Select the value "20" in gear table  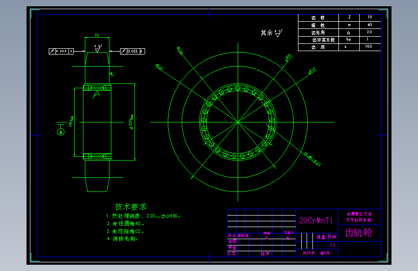point(369,32)
